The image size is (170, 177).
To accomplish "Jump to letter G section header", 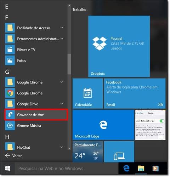I will click(x=7, y=72).
